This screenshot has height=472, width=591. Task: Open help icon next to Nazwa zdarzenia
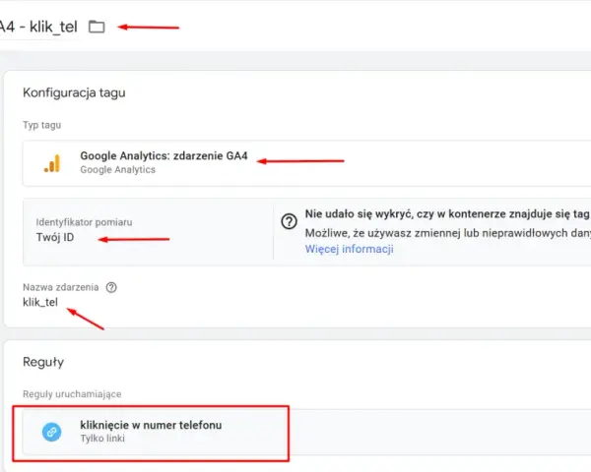[111, 287]
